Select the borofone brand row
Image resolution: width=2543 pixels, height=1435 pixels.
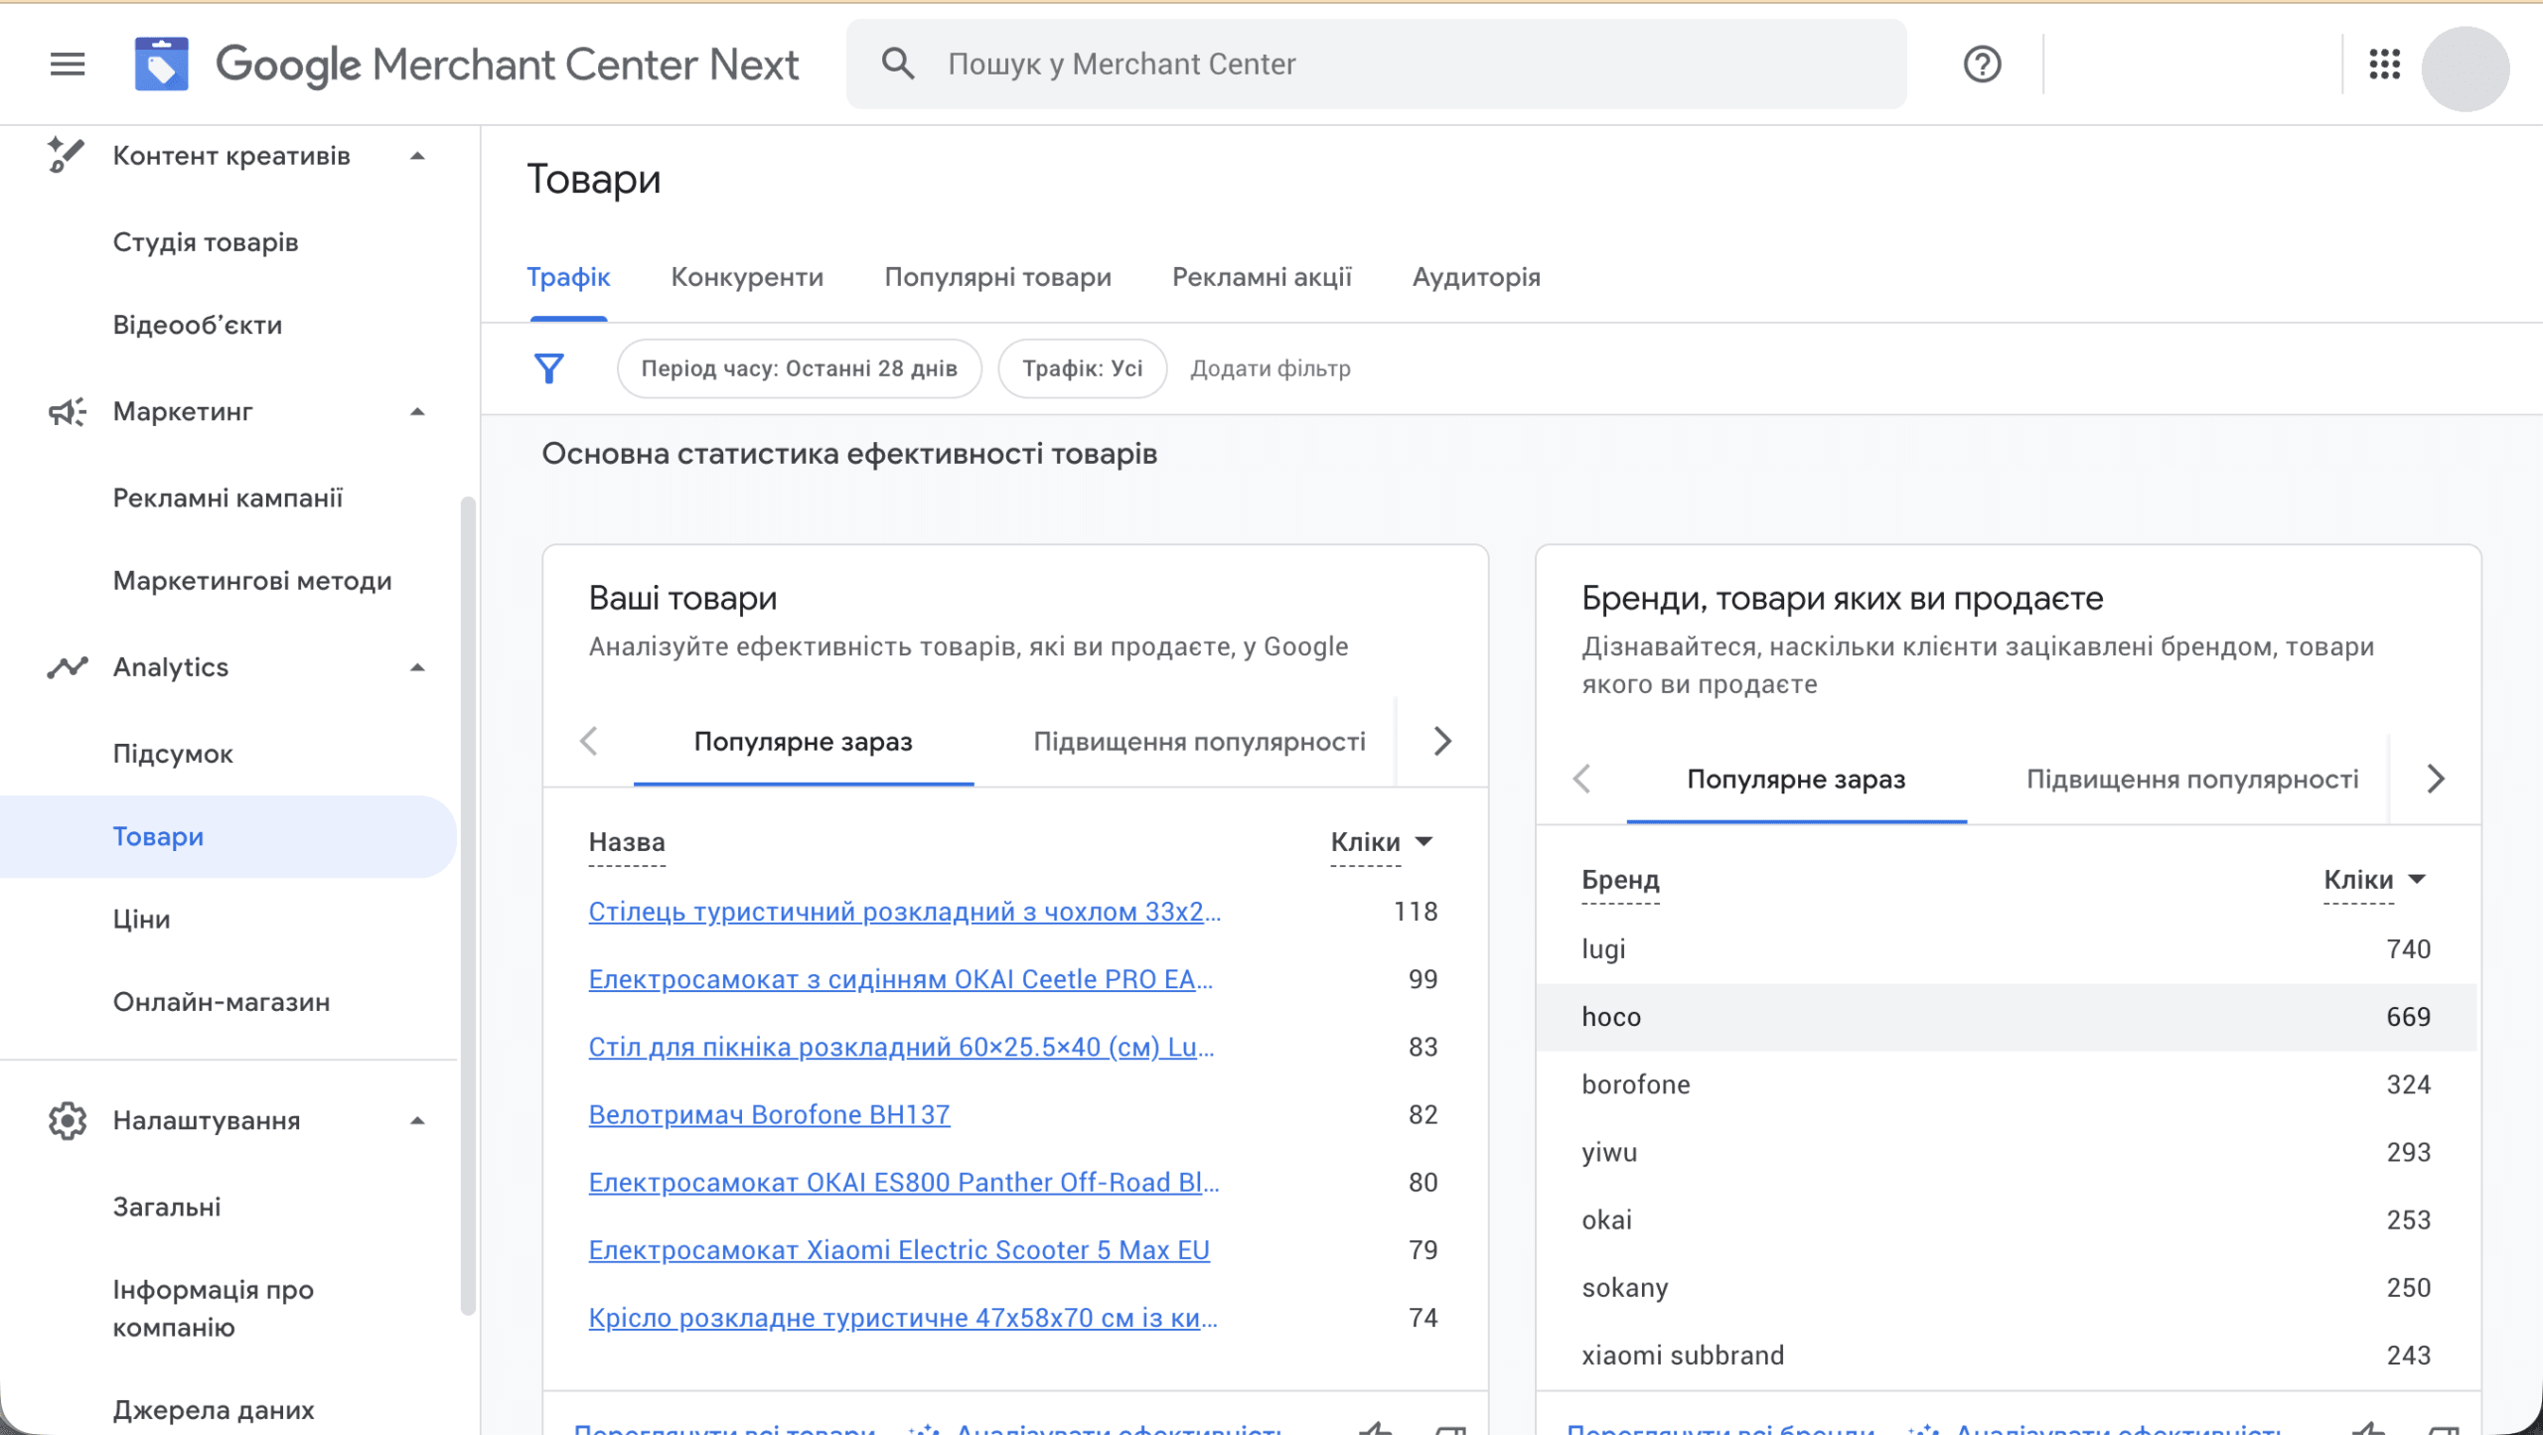click(2007, 1084)
